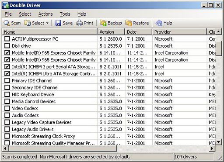Click the Double Driver title bar icon
Viewport: 224px width, 162px height.
coord(6,5)
